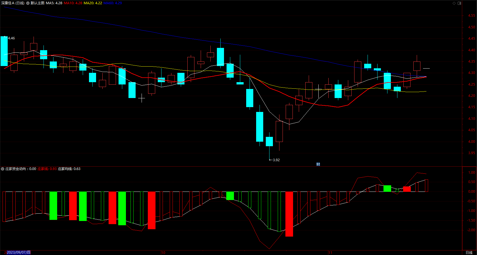This screenshot has width=477, height=255.
Task: Click yellow MA20: 4.22 label
Action: [x=93, y=3]
